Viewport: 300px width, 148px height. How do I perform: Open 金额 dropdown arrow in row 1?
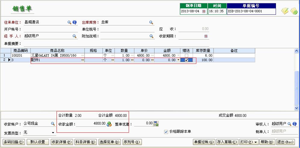coord(179,55)
